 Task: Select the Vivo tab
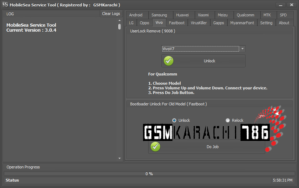tap(159, 22)
